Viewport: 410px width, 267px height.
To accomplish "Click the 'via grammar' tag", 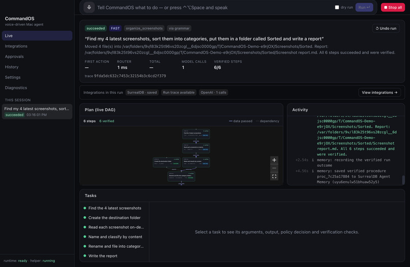I will (x=179, y=28).
